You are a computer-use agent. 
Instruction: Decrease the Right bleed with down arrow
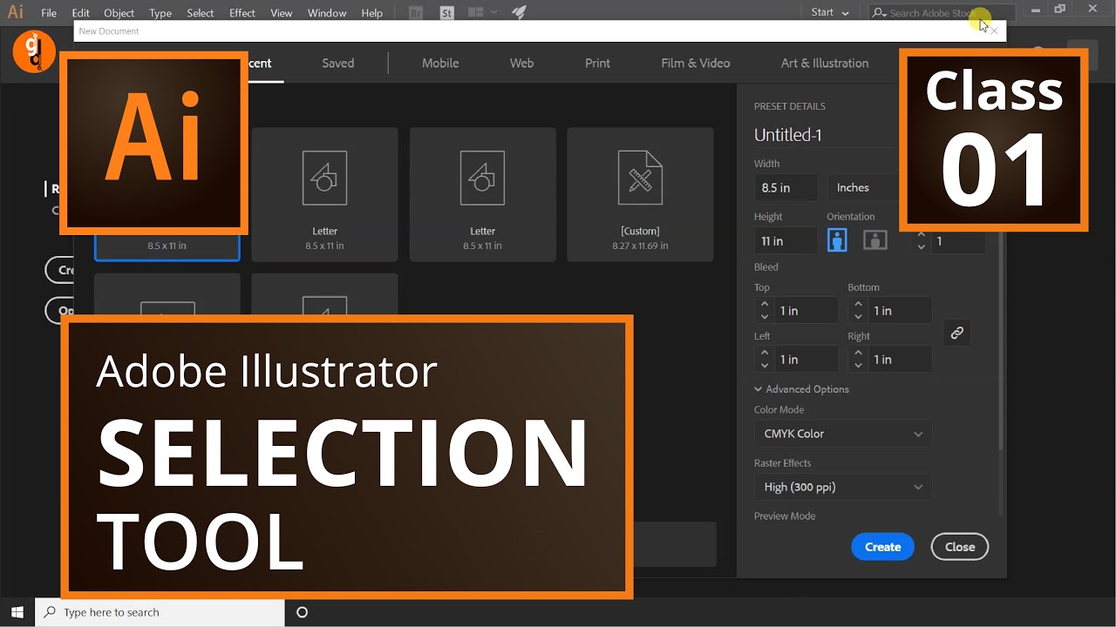pos(859,366)
